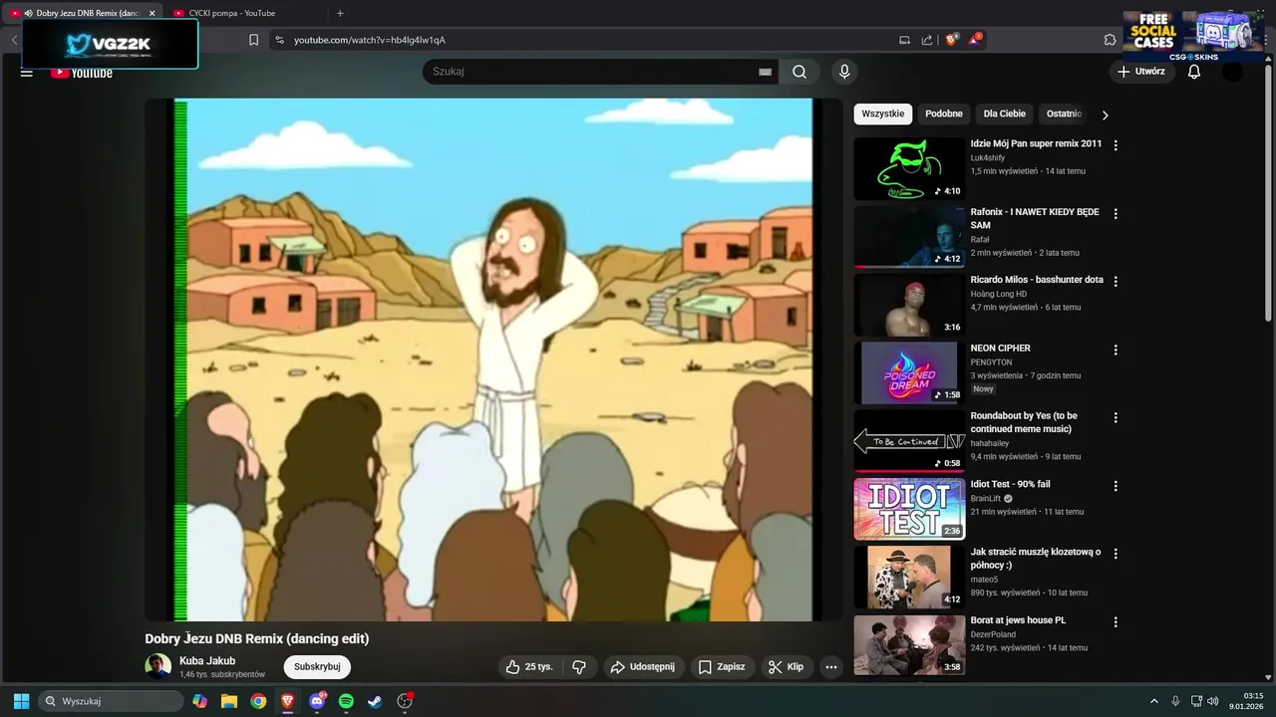Viewport: 1276px width, 717px height.
Task: Subscribe with the Subskrybuj button
Action: [x=317, y=667]
